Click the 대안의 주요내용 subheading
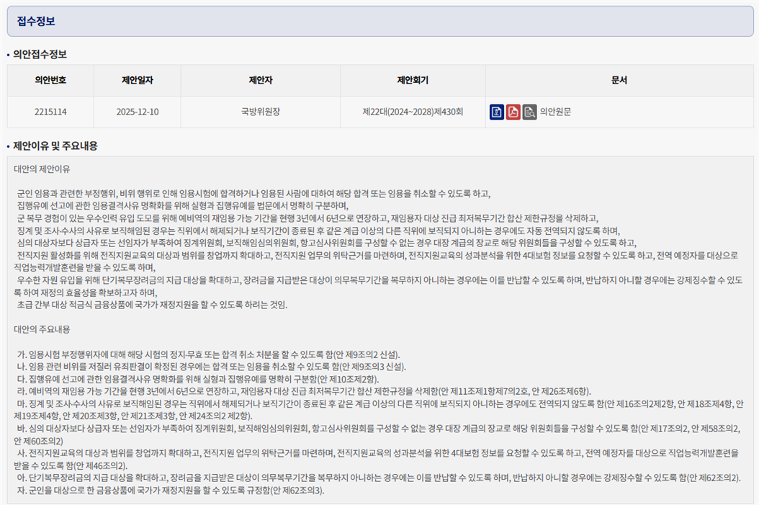 click(42, 329)
